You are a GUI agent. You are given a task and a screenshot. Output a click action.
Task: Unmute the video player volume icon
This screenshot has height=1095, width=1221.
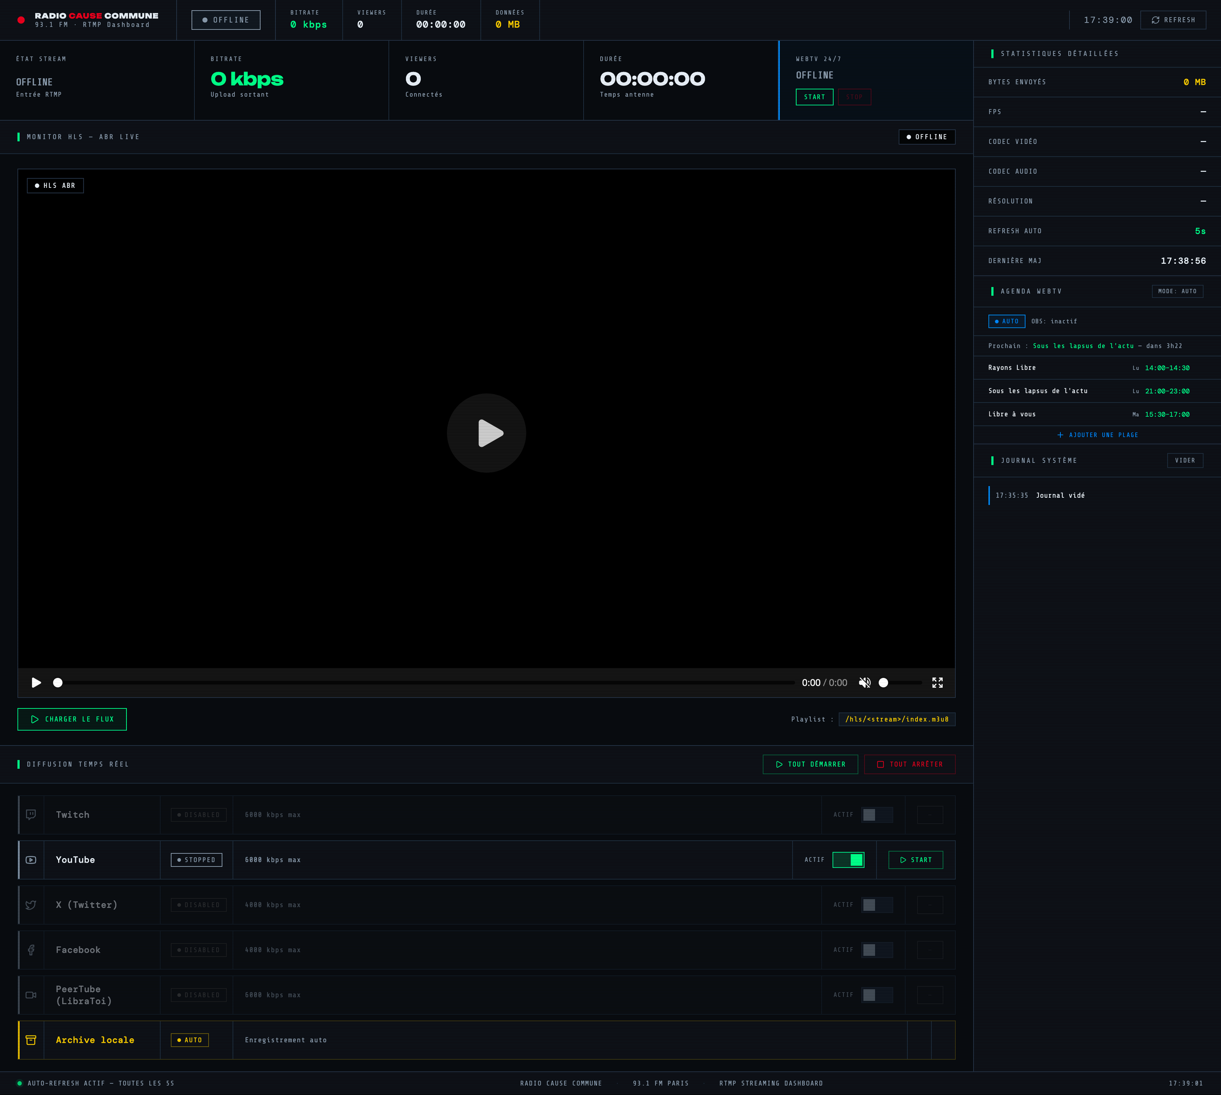click(864, 682)
